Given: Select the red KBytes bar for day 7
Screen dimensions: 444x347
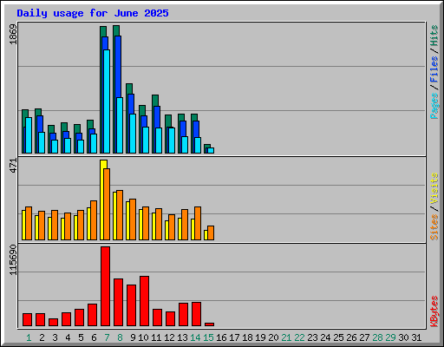Looking at the screenshot, I should tap(105, 286).
